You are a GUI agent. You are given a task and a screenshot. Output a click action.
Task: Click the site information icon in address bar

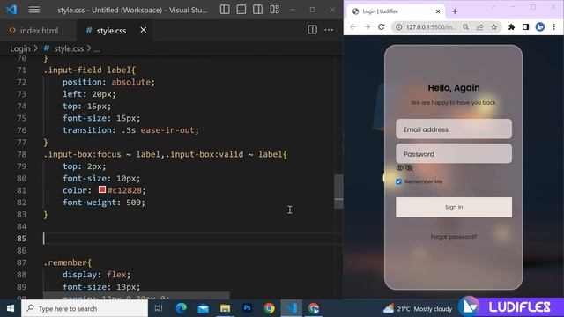tap(399, 27)
